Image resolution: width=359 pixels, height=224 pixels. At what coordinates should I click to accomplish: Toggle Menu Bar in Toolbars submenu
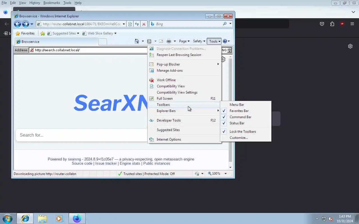point(246,105)
